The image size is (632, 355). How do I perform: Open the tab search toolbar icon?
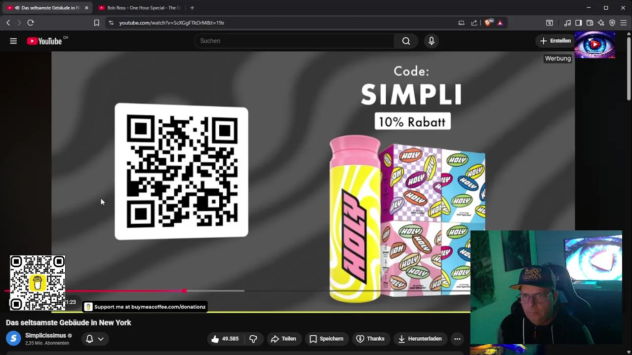point(550,23)
